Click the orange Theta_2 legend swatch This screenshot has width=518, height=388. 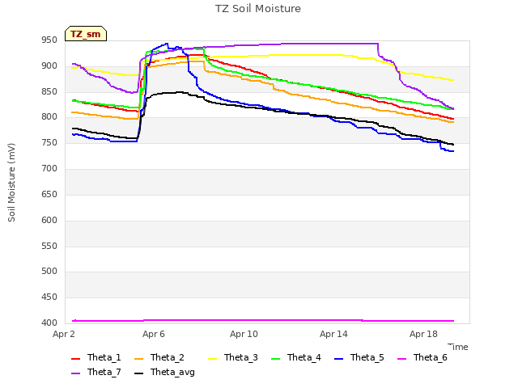point(138,359)
